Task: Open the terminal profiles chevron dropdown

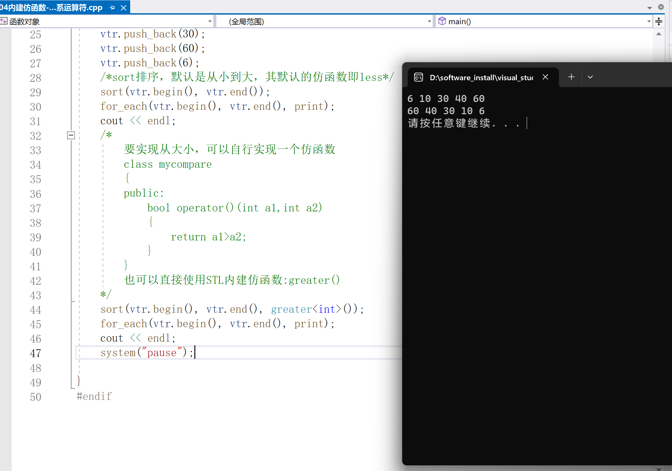Action: (x=590, y=77)
